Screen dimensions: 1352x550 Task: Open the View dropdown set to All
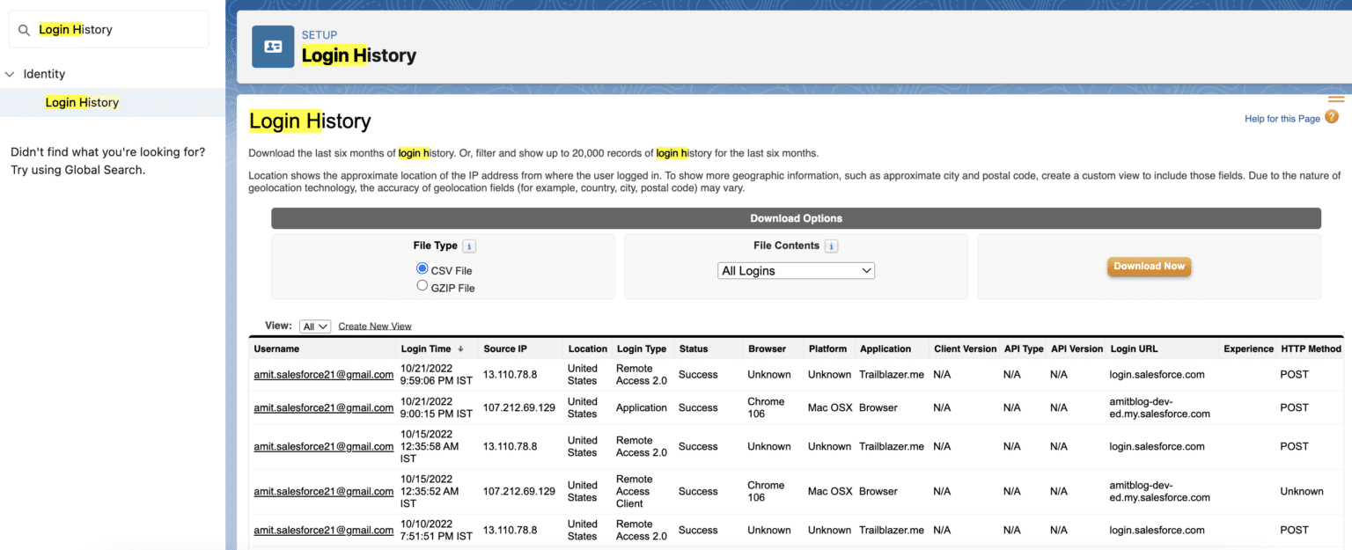314,326
